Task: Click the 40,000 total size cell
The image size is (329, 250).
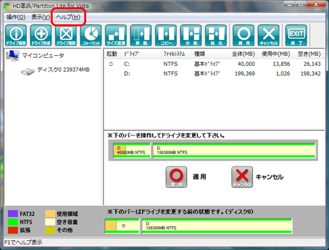Action: 246,64
